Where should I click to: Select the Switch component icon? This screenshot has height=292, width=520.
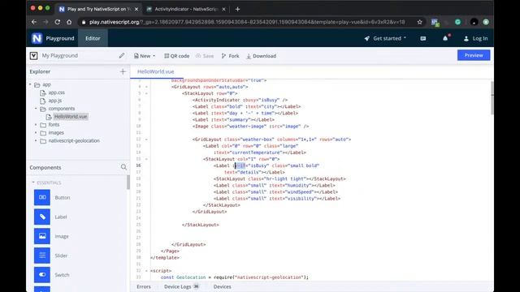coord(42,275)
